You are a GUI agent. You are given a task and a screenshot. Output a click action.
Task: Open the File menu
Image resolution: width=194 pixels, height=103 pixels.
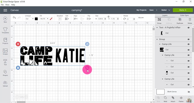point(2,5)
